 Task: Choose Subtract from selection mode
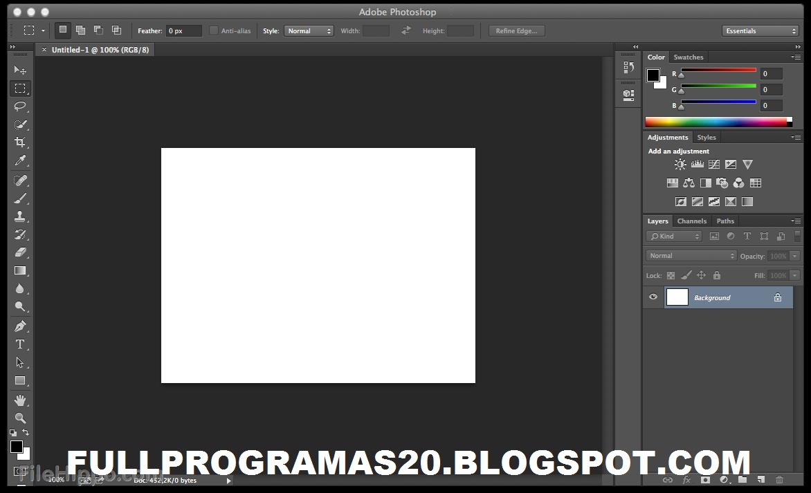coord(98,30)
